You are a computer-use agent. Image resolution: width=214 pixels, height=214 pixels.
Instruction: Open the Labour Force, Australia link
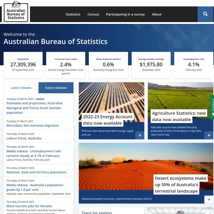click(x=24, y=138)
